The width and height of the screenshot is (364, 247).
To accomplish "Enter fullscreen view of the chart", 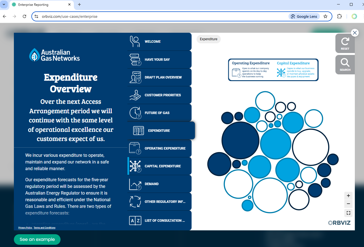I will pyautogui.click(x=348, y=213).
